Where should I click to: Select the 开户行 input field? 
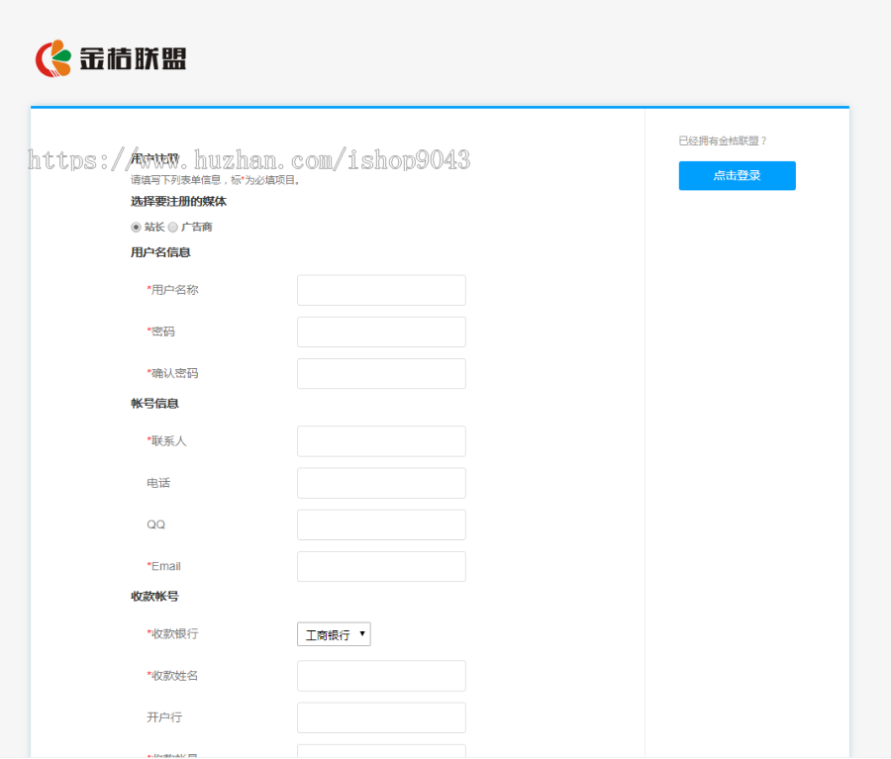(381, 718)
